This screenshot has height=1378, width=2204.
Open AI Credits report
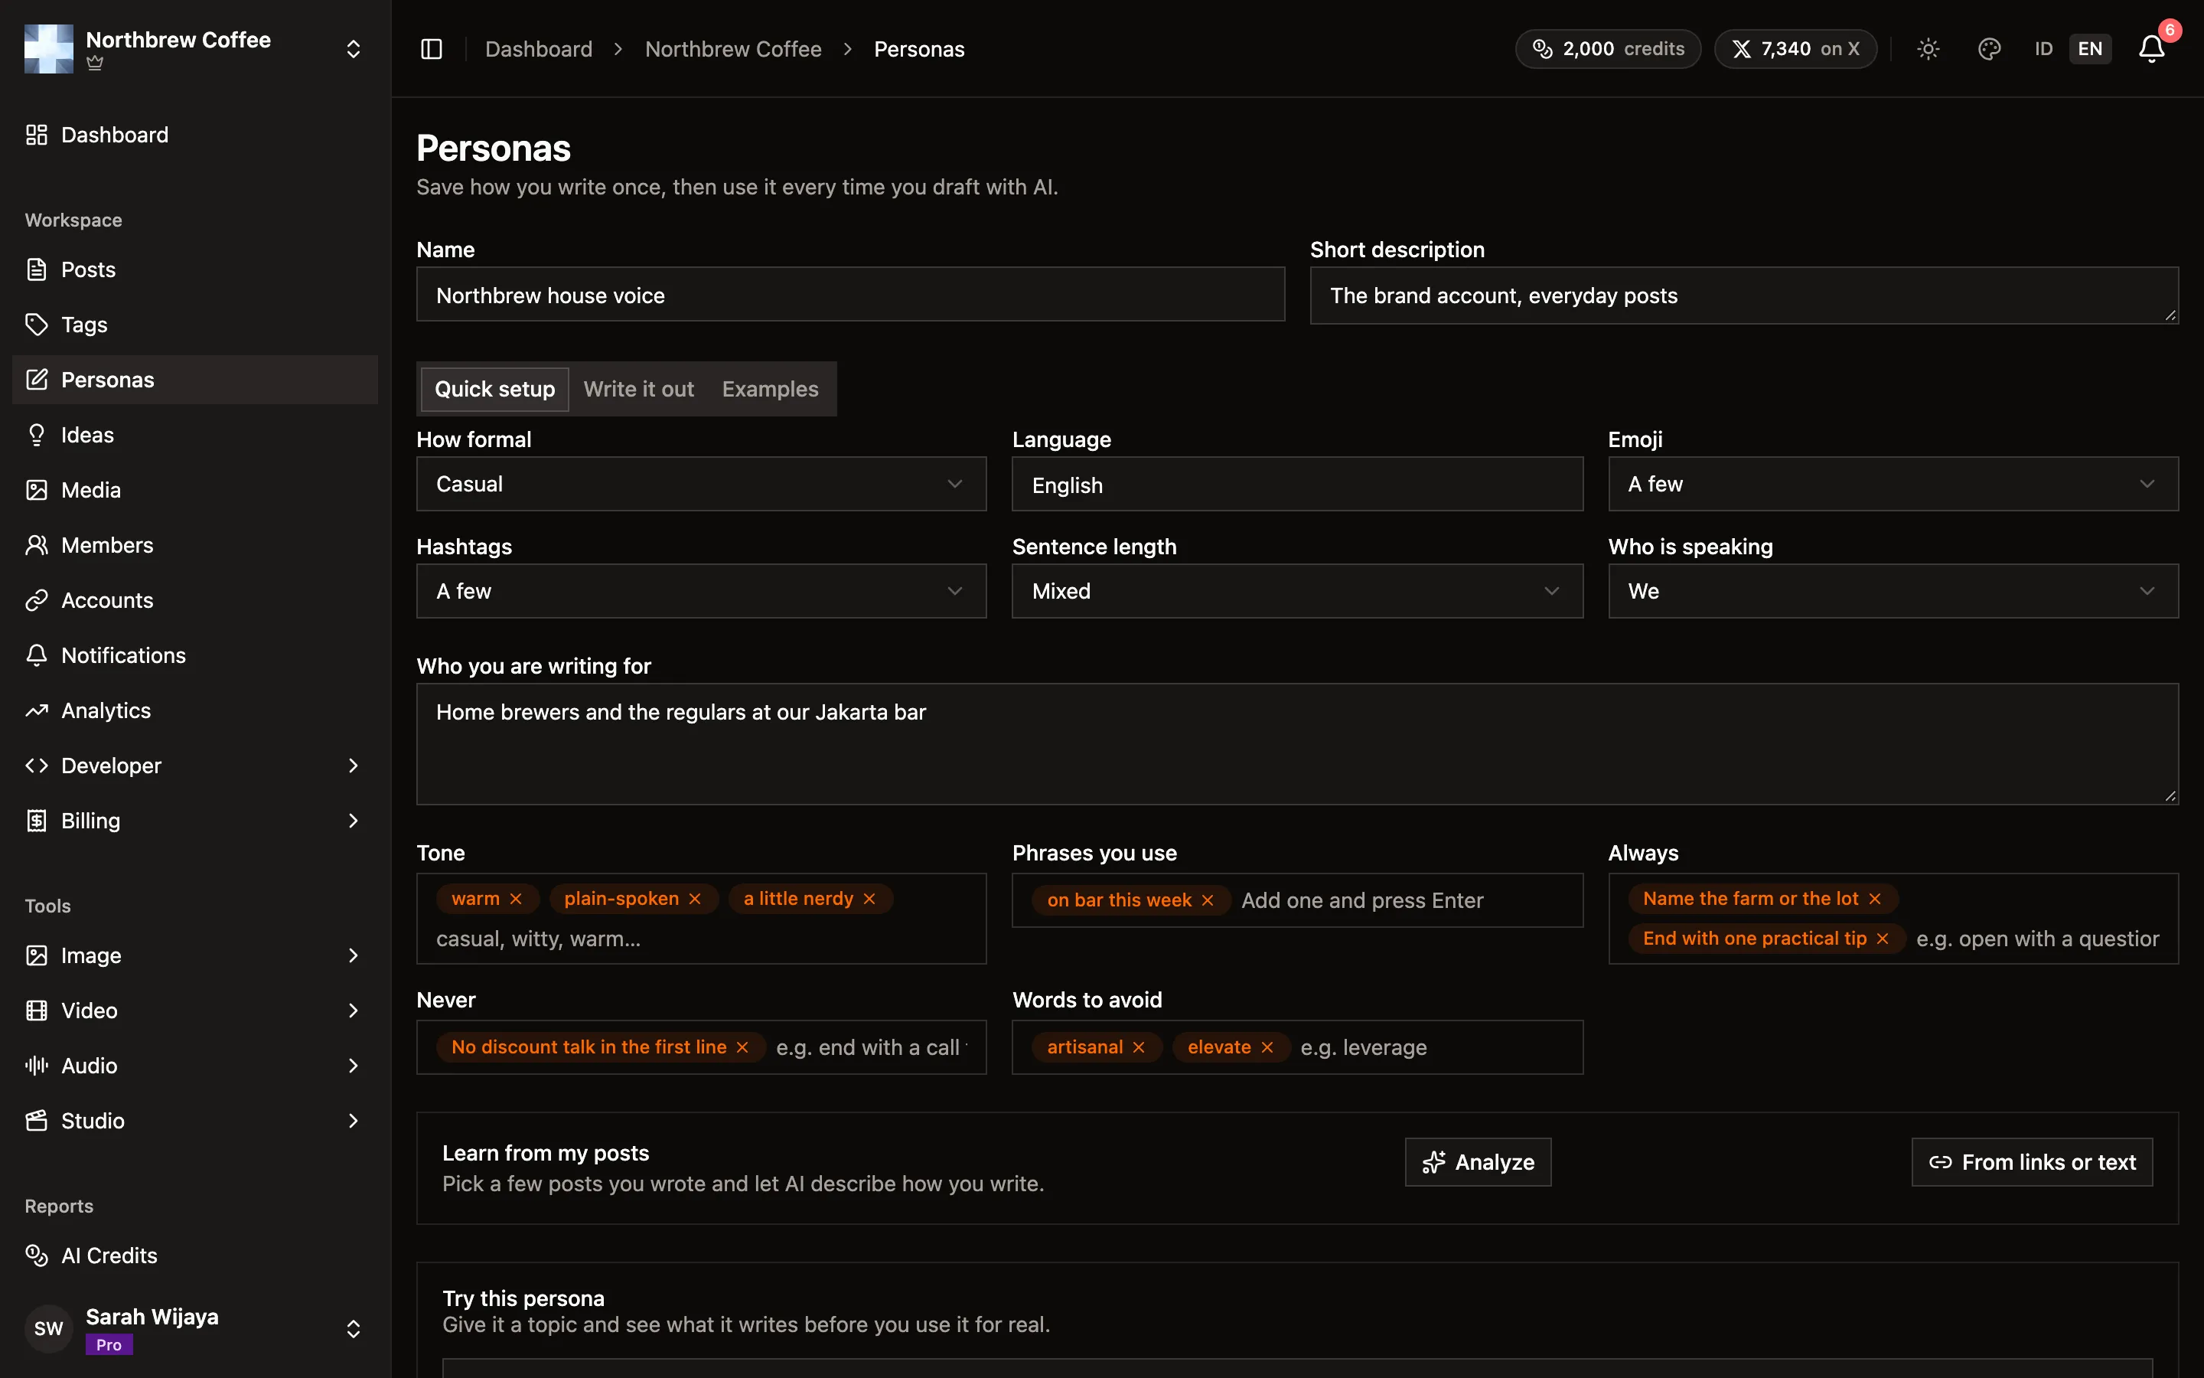[195, 1256]
